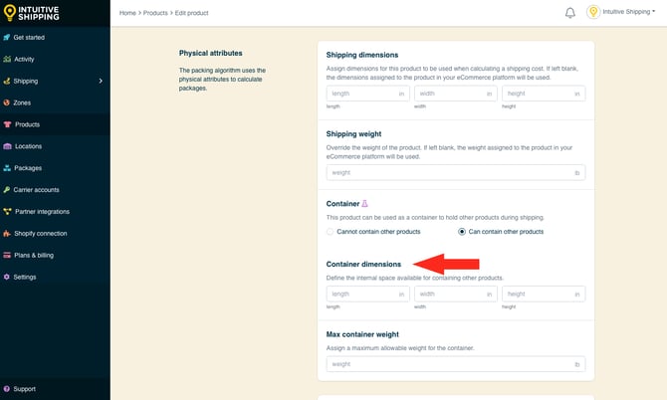Select Cannot contain other products
The width and height of the screenshot is (667, 400).
coord(331,232)
